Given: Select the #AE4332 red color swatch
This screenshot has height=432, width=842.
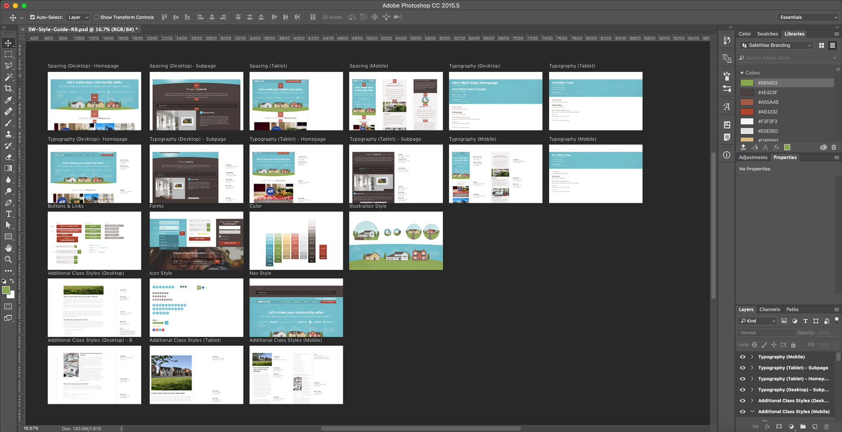Looking at the screenshot, I should click(747, 112).
